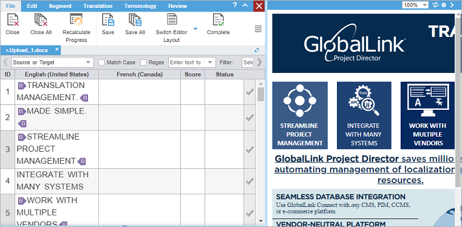Click French target cell of segment 1
Viewport: 462px width, 227px height.
140,92
